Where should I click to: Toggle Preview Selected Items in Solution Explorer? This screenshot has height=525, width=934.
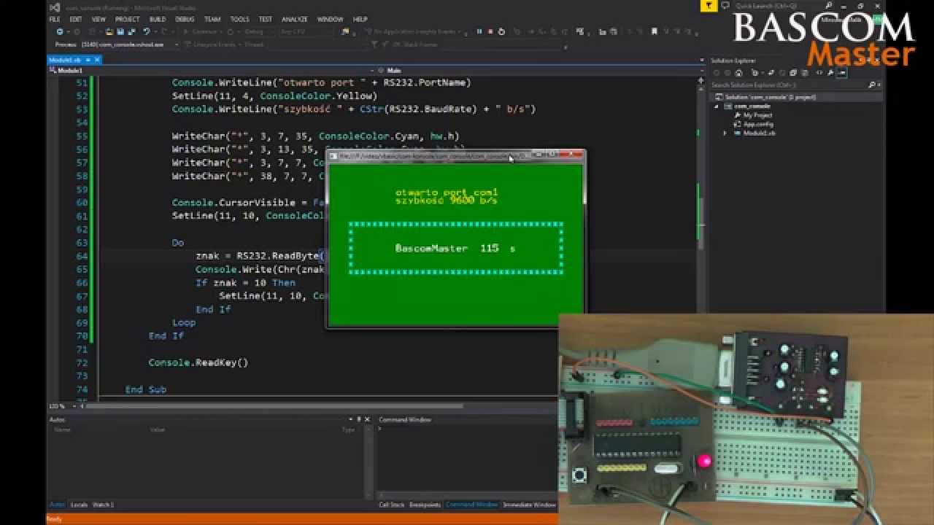841,73
